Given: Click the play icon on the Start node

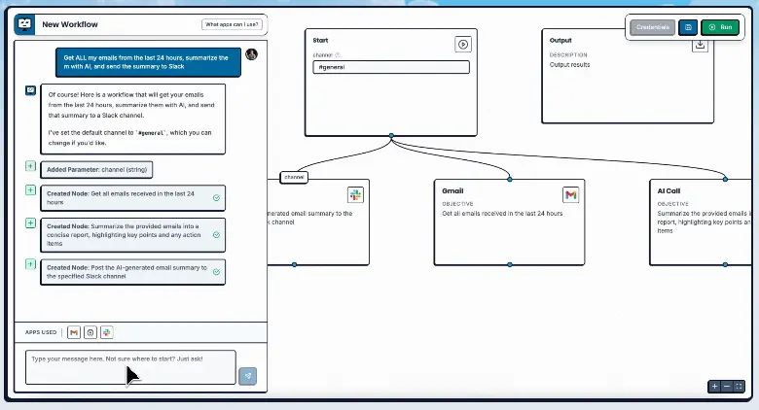Looking at the screenshot, I should tap(463, 45).
